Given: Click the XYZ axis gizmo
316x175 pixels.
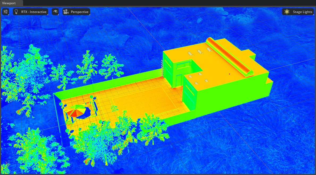Looking at the screenshot, I should pos(7,163).
